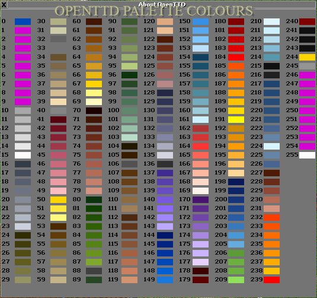Choose the tan swatch numbered 111

click(x=130, y=209)
